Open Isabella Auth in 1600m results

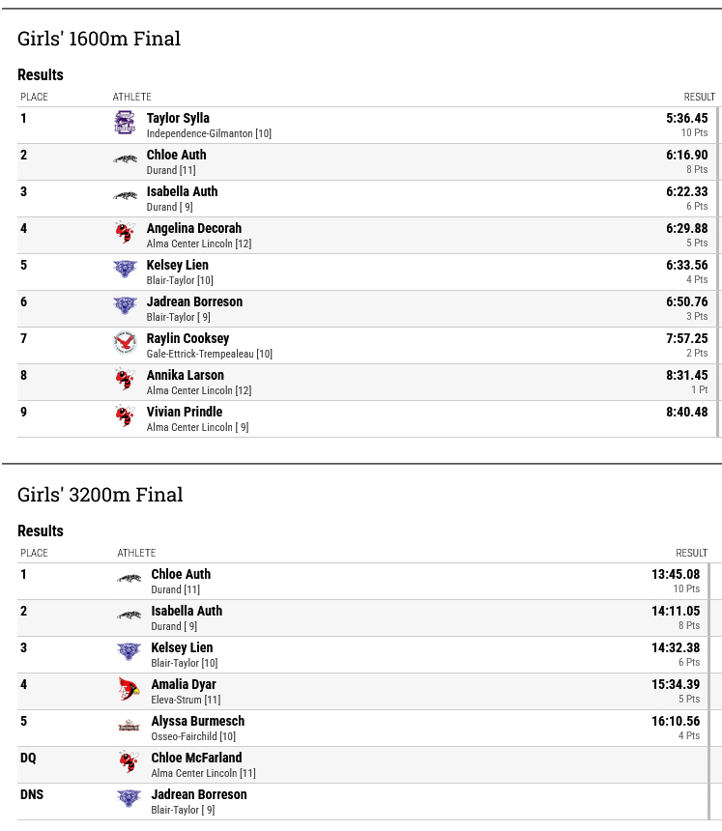click(183, 192)
